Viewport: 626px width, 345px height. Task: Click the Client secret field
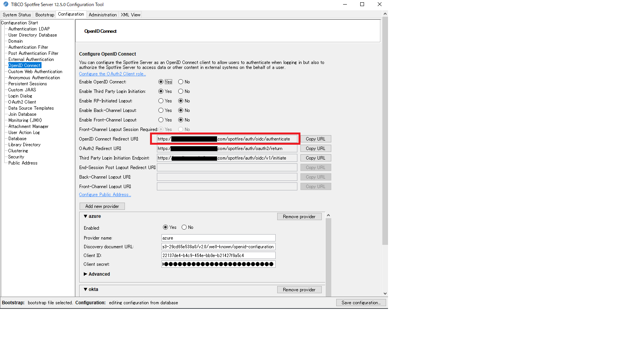tap(219, 264)
